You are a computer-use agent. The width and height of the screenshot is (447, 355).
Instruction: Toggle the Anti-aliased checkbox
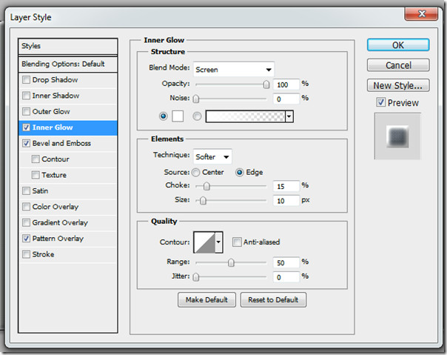237,242
